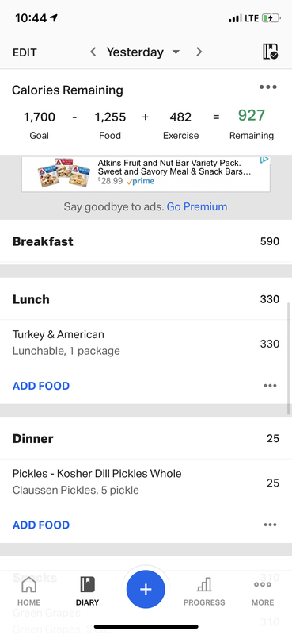This screenshot has width=292, height=635.
Task: Open the Yesterday date dropdown
Action: click(x=143, y=52)
